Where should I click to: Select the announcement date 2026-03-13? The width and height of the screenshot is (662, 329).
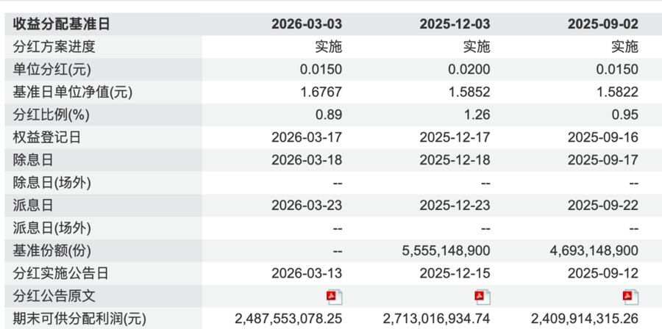(x=307, y=274)
